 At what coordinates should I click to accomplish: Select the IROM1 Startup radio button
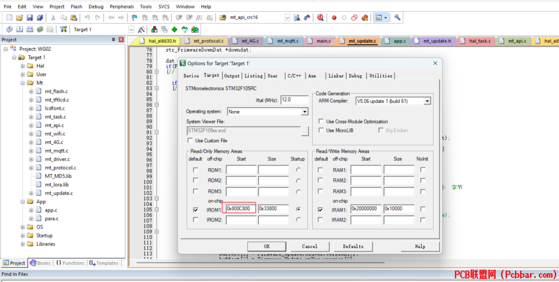299,209
